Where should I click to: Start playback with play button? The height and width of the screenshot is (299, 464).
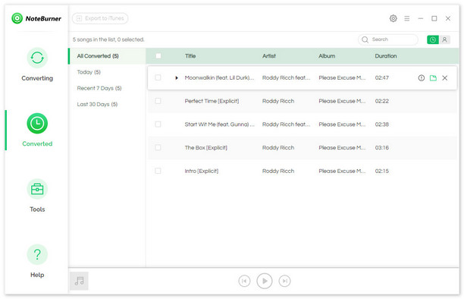pyautogui.click(x=265, y=281)
